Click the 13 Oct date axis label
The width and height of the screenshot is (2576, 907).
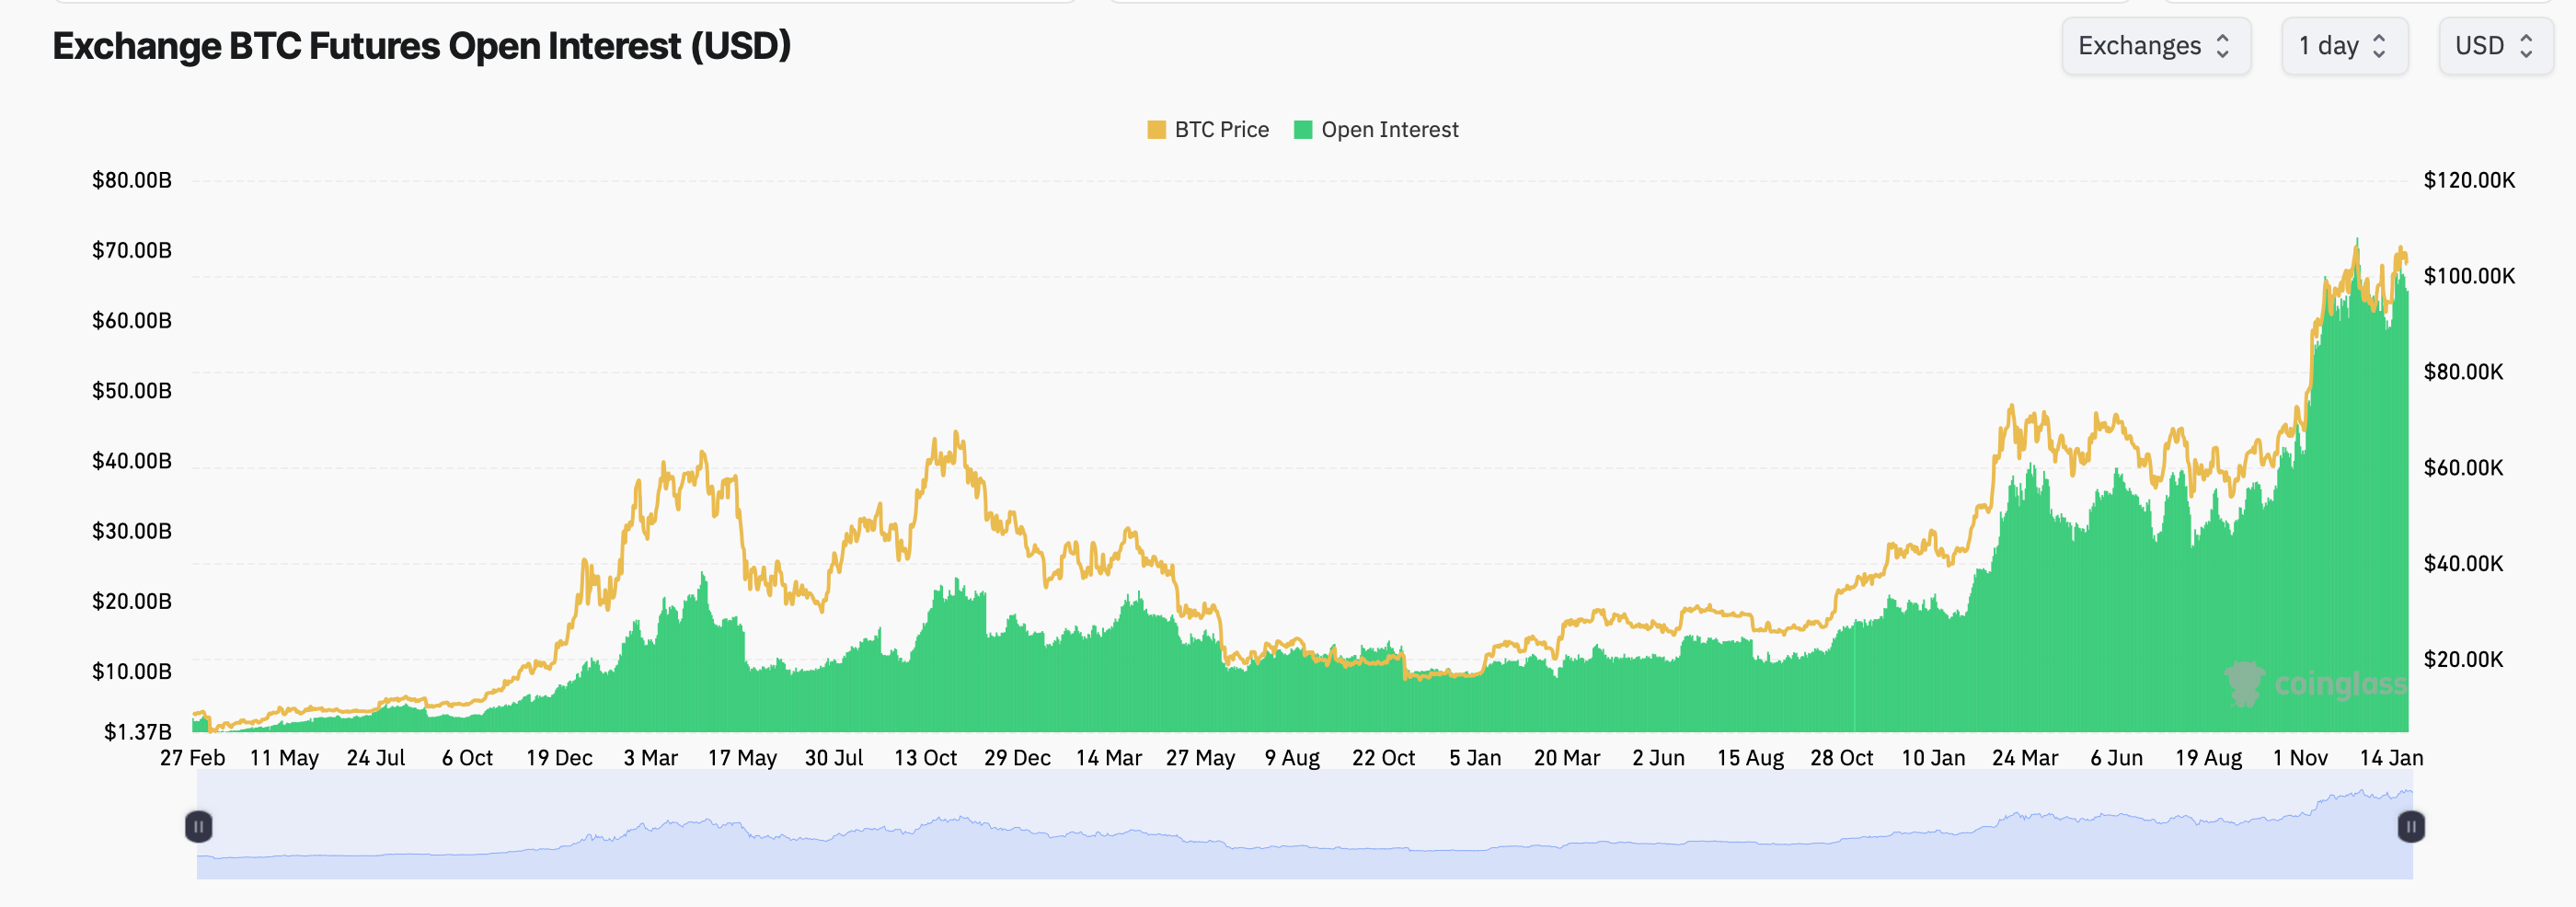coord(925,758)
